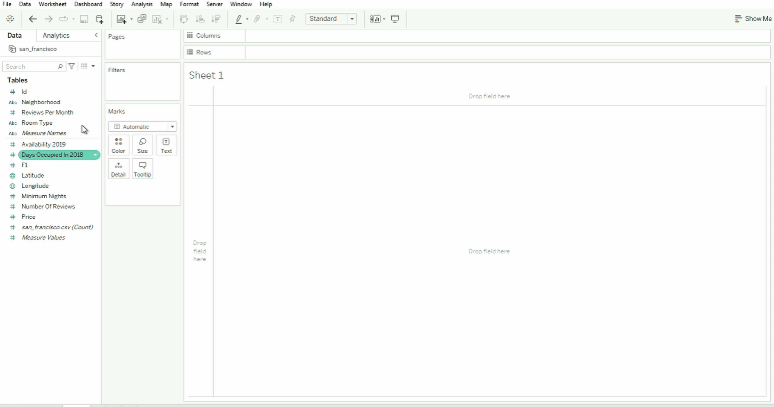Click the Highlight pen icon
This screenshot has width=774, height=407.
click(x=239, y=19)
